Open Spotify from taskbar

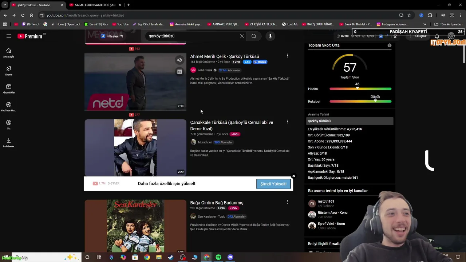(218, 257)
